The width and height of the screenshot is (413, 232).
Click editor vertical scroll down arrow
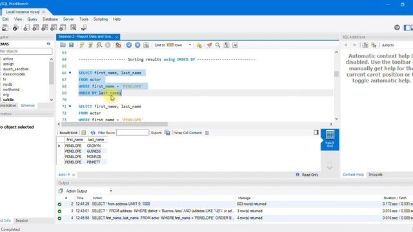tap(336, 119)
